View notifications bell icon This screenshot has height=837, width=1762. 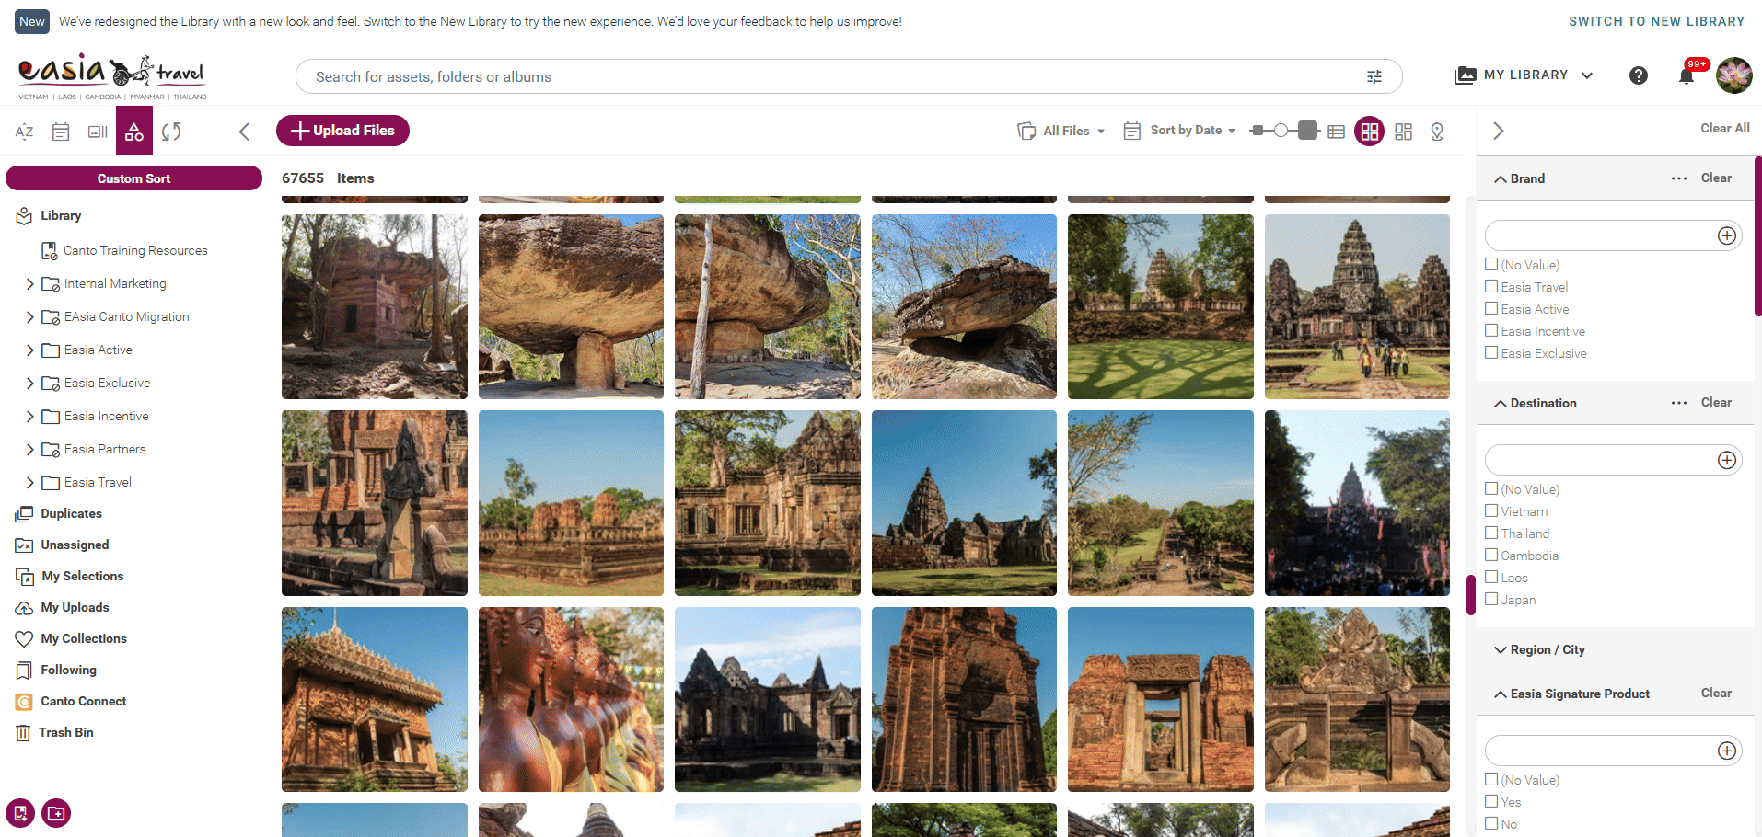(1687, 75)
